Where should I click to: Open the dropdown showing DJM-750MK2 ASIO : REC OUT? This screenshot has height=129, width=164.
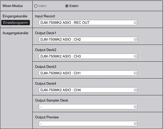pyautogui.click(x=85, y=23)
